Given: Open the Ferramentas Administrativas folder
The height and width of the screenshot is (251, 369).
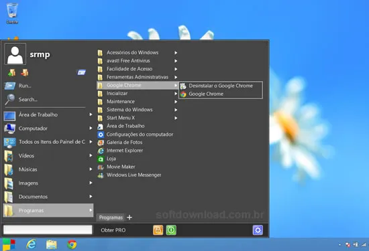Looking at the screenshot, I should (138, 77).
